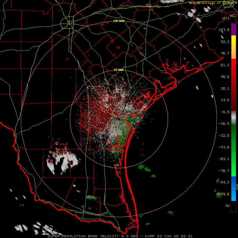Viewport: 238px width, 238px height.
Task: Click the 30.1 velocity scale value
Action: (225, 89)
